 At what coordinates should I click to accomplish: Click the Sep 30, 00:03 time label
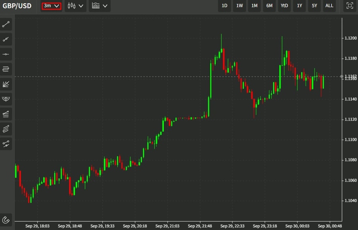(297, 226)
